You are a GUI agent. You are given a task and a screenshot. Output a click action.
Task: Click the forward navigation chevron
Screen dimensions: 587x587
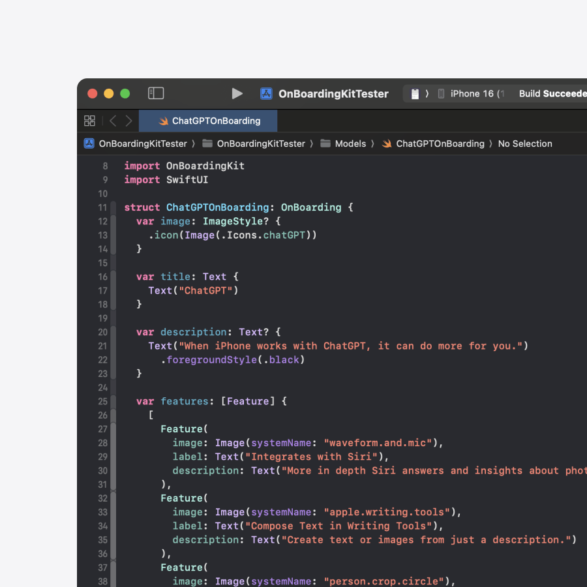pos(128,121)
